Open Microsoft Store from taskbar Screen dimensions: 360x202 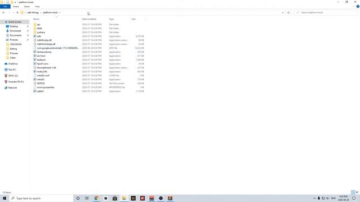[x=115, y=198]
